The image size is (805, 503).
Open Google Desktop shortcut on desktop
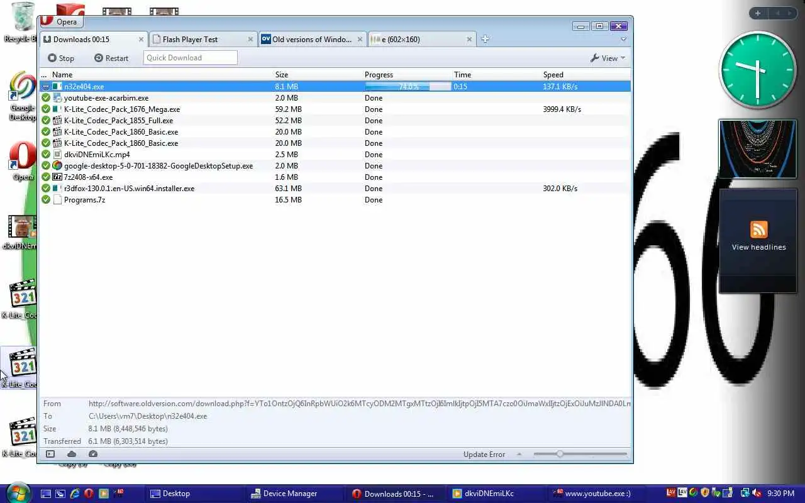[21, 96]
